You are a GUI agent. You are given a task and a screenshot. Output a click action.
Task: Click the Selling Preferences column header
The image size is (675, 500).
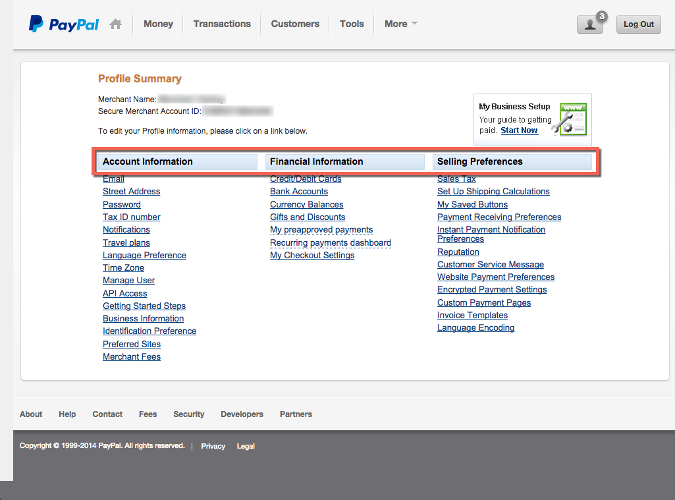512,161
